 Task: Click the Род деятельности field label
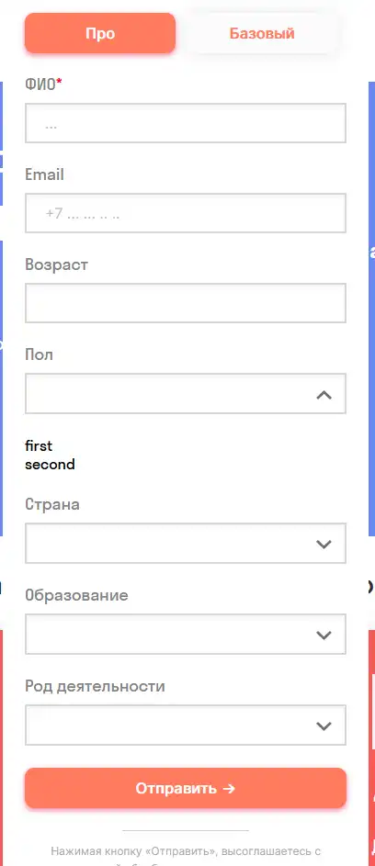pos(96,687)
